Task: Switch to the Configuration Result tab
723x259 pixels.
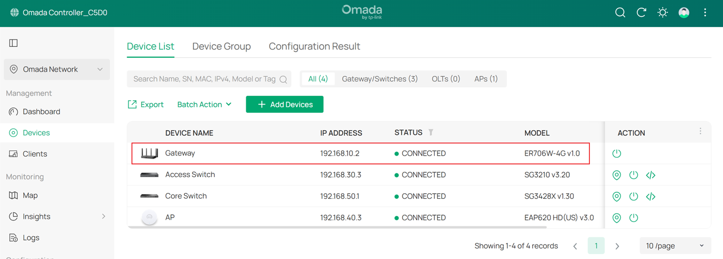Action: pyautogui.click(x=314, y=46)
